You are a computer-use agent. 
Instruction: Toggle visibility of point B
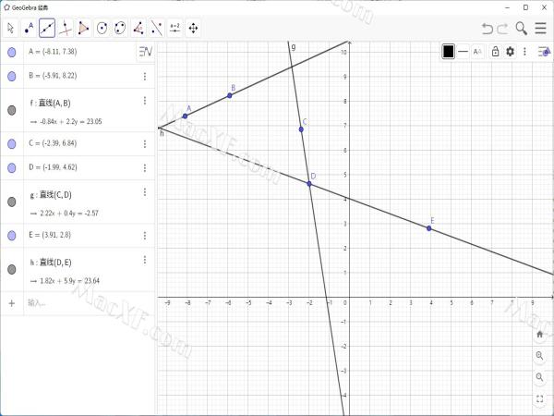click(12, 76)
